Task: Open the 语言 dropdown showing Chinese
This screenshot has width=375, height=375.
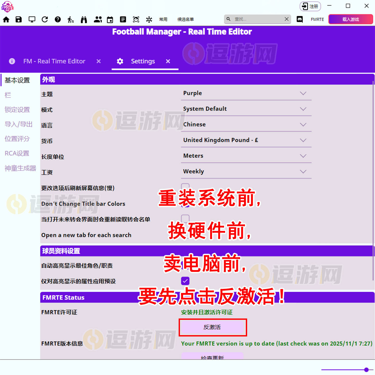Action: (x=246, y=124)
